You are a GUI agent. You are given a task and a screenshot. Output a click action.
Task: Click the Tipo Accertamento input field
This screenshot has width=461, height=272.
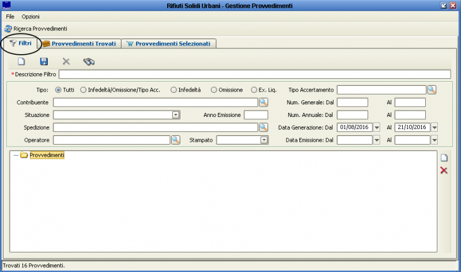click(381, 90)
